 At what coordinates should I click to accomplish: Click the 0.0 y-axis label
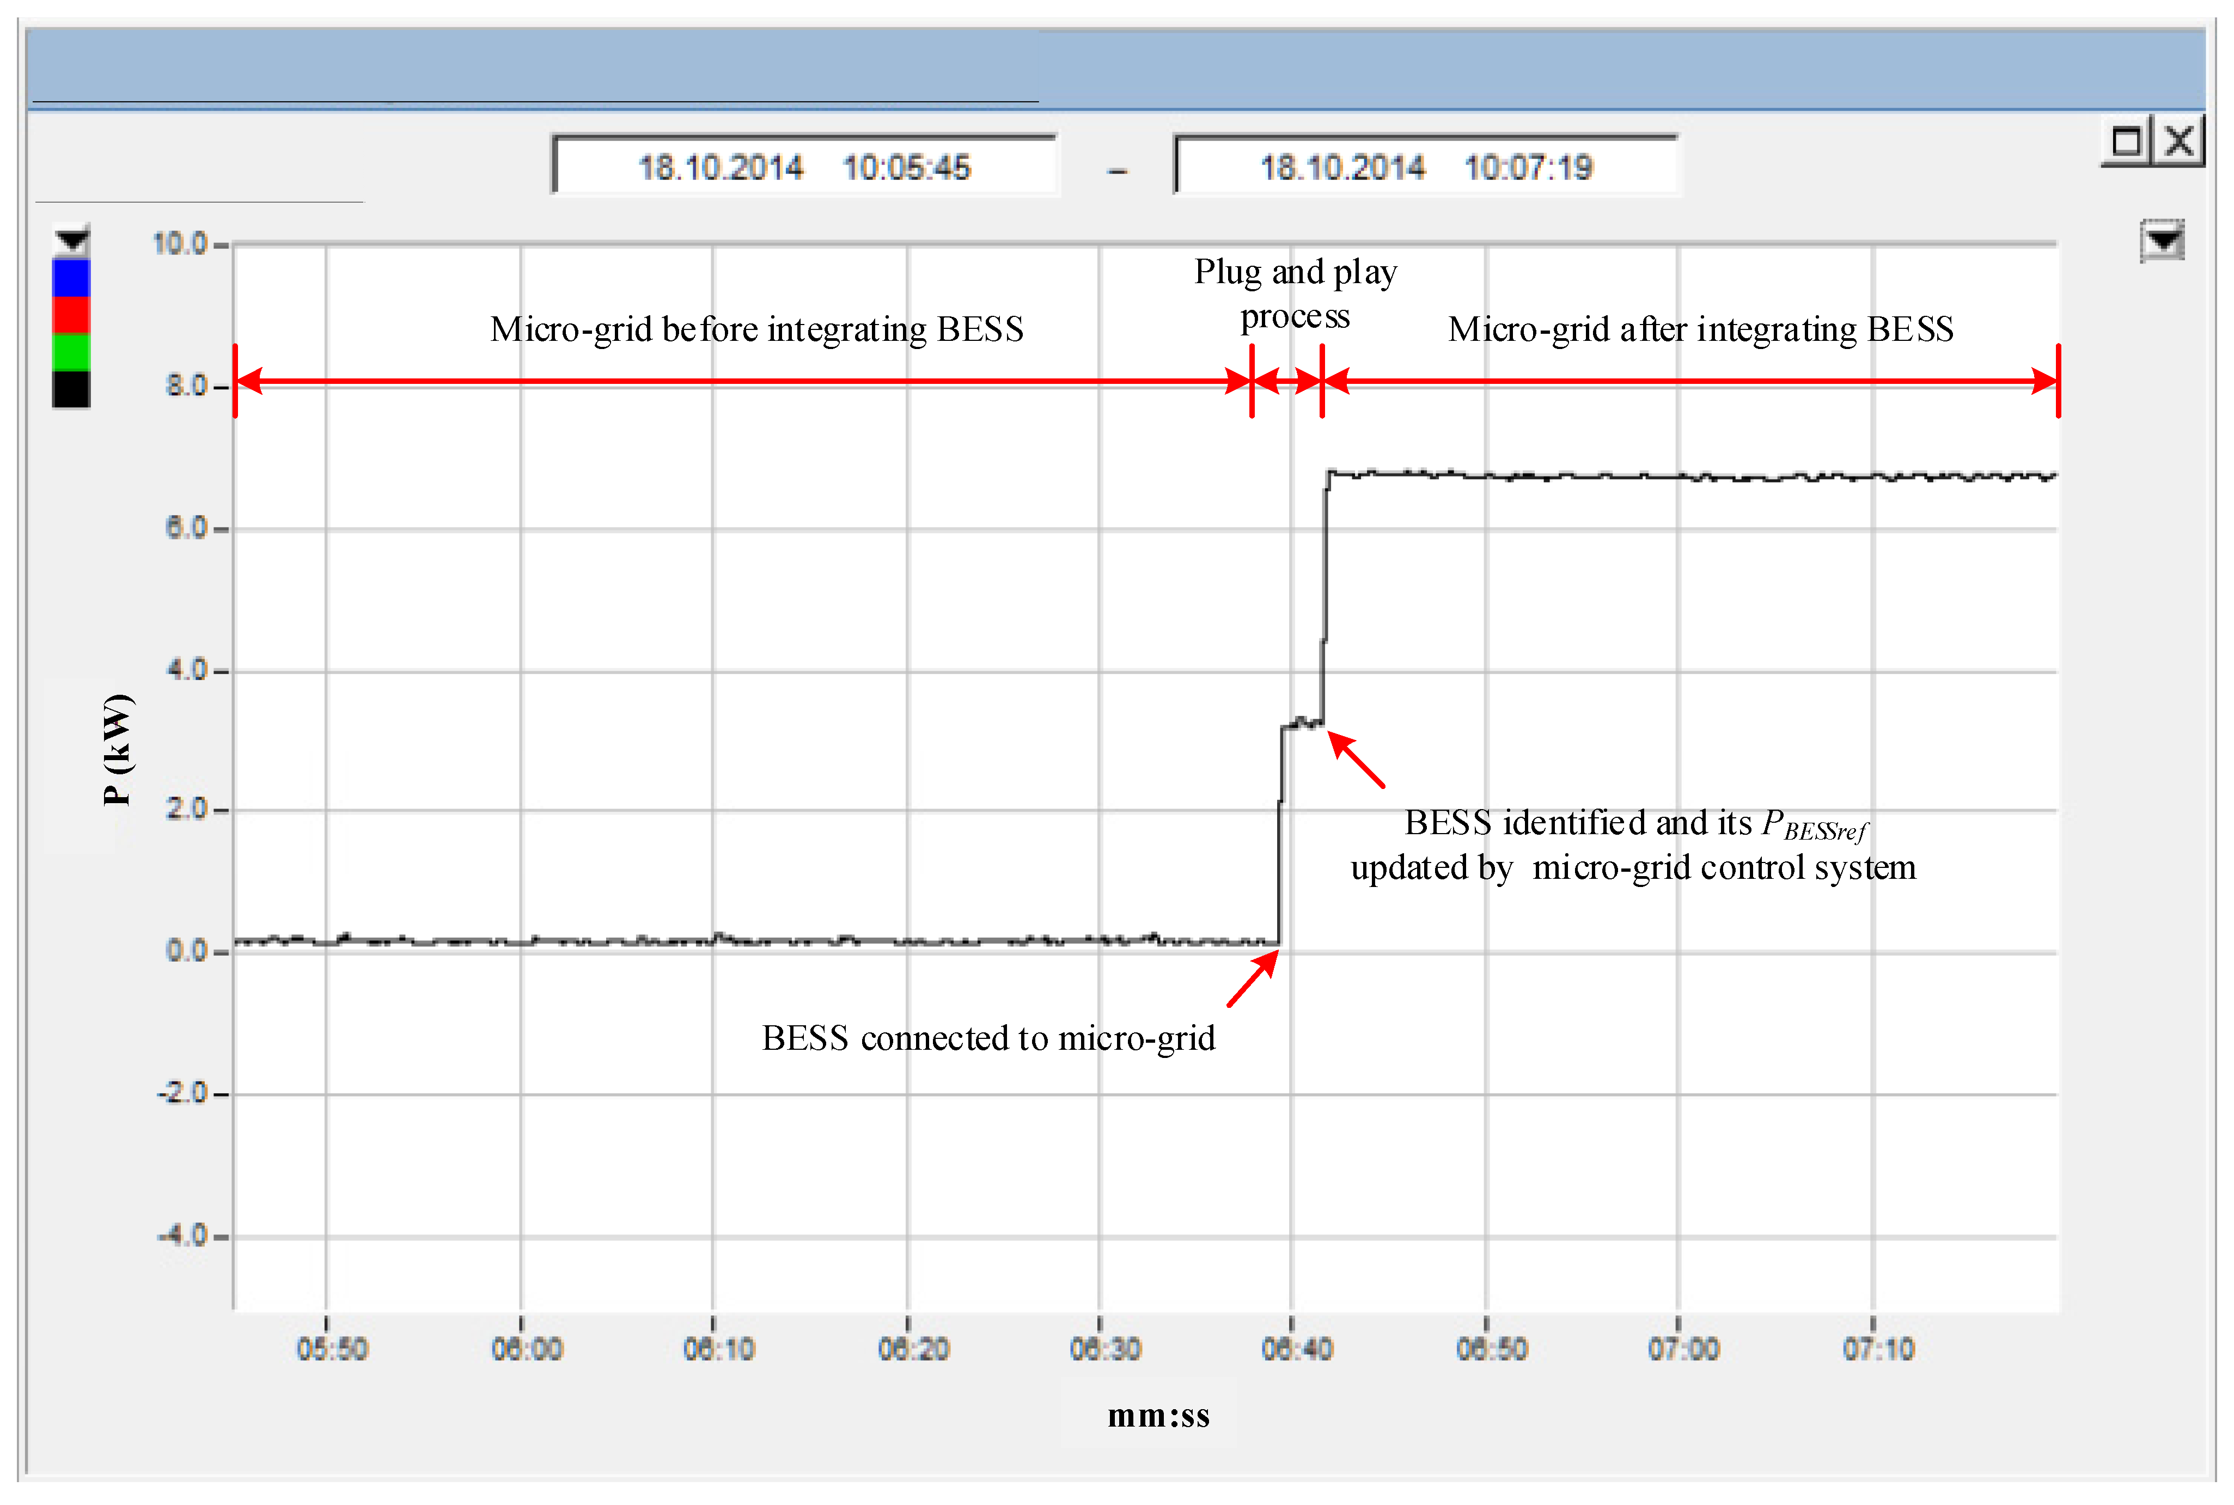coord(186,950)
